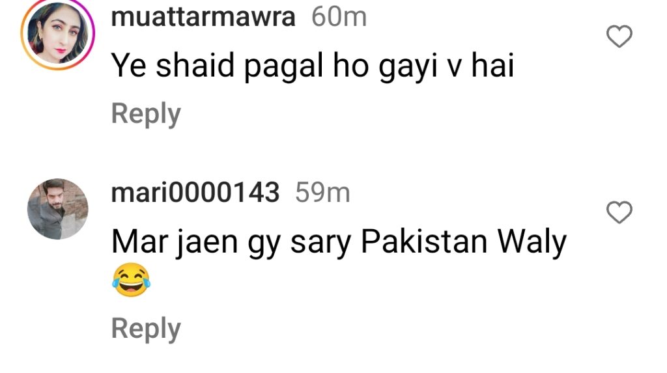Viewport: 667px width, 373px height.
Task: Open mari0000143's profile picture
Action: tap(58, 209)
